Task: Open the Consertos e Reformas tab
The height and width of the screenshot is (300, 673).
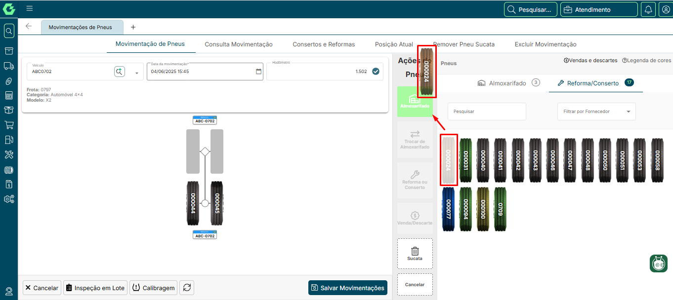Action: click(324, 44)
